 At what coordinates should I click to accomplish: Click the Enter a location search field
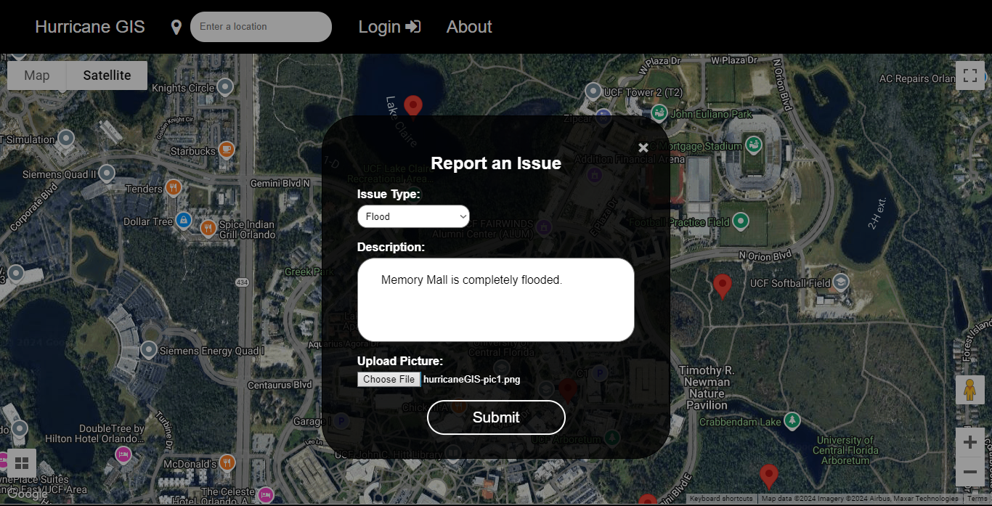tap(261, 27)
